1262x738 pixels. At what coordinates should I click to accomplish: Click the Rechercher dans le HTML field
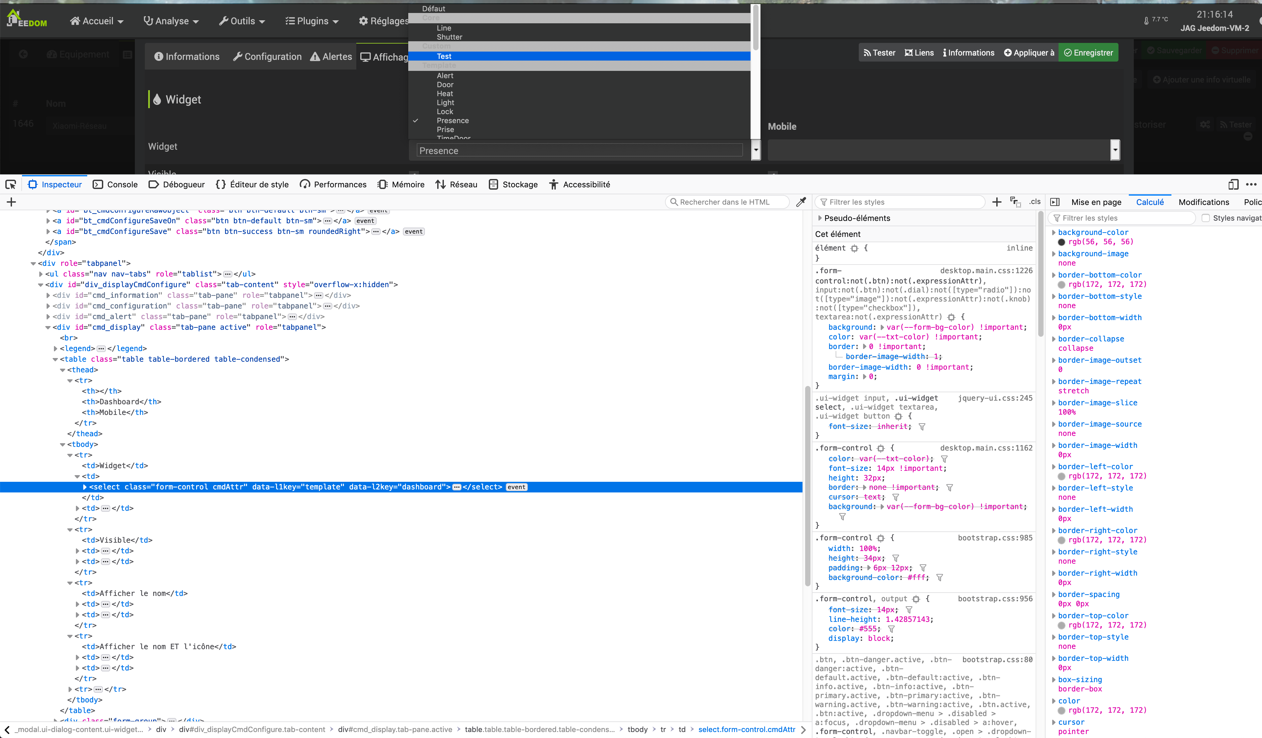pyautogui.click(x=727, y=202)
